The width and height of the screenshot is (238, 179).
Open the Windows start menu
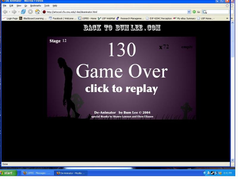(x=9, y=173)
